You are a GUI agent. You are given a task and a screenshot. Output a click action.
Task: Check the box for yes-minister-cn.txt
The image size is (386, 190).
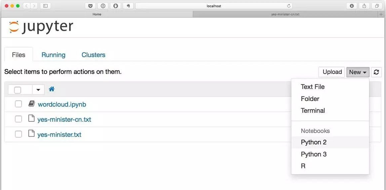[x=18, y=119]
